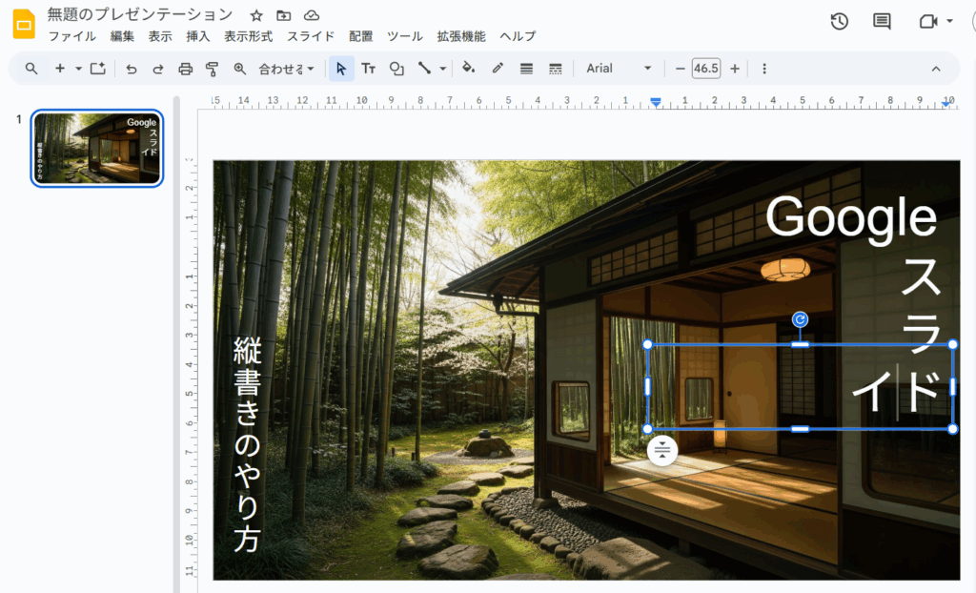The image size is (976, 593).
Task: Click the select cursor arrow tool
Action: (341, 69)
